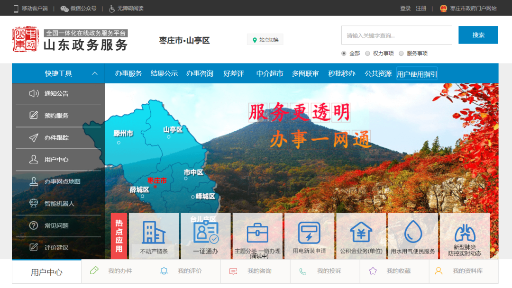Screen dimensions: 512x288
Task: Open the 公共资源 nav tab
Action: coord(378,74)
